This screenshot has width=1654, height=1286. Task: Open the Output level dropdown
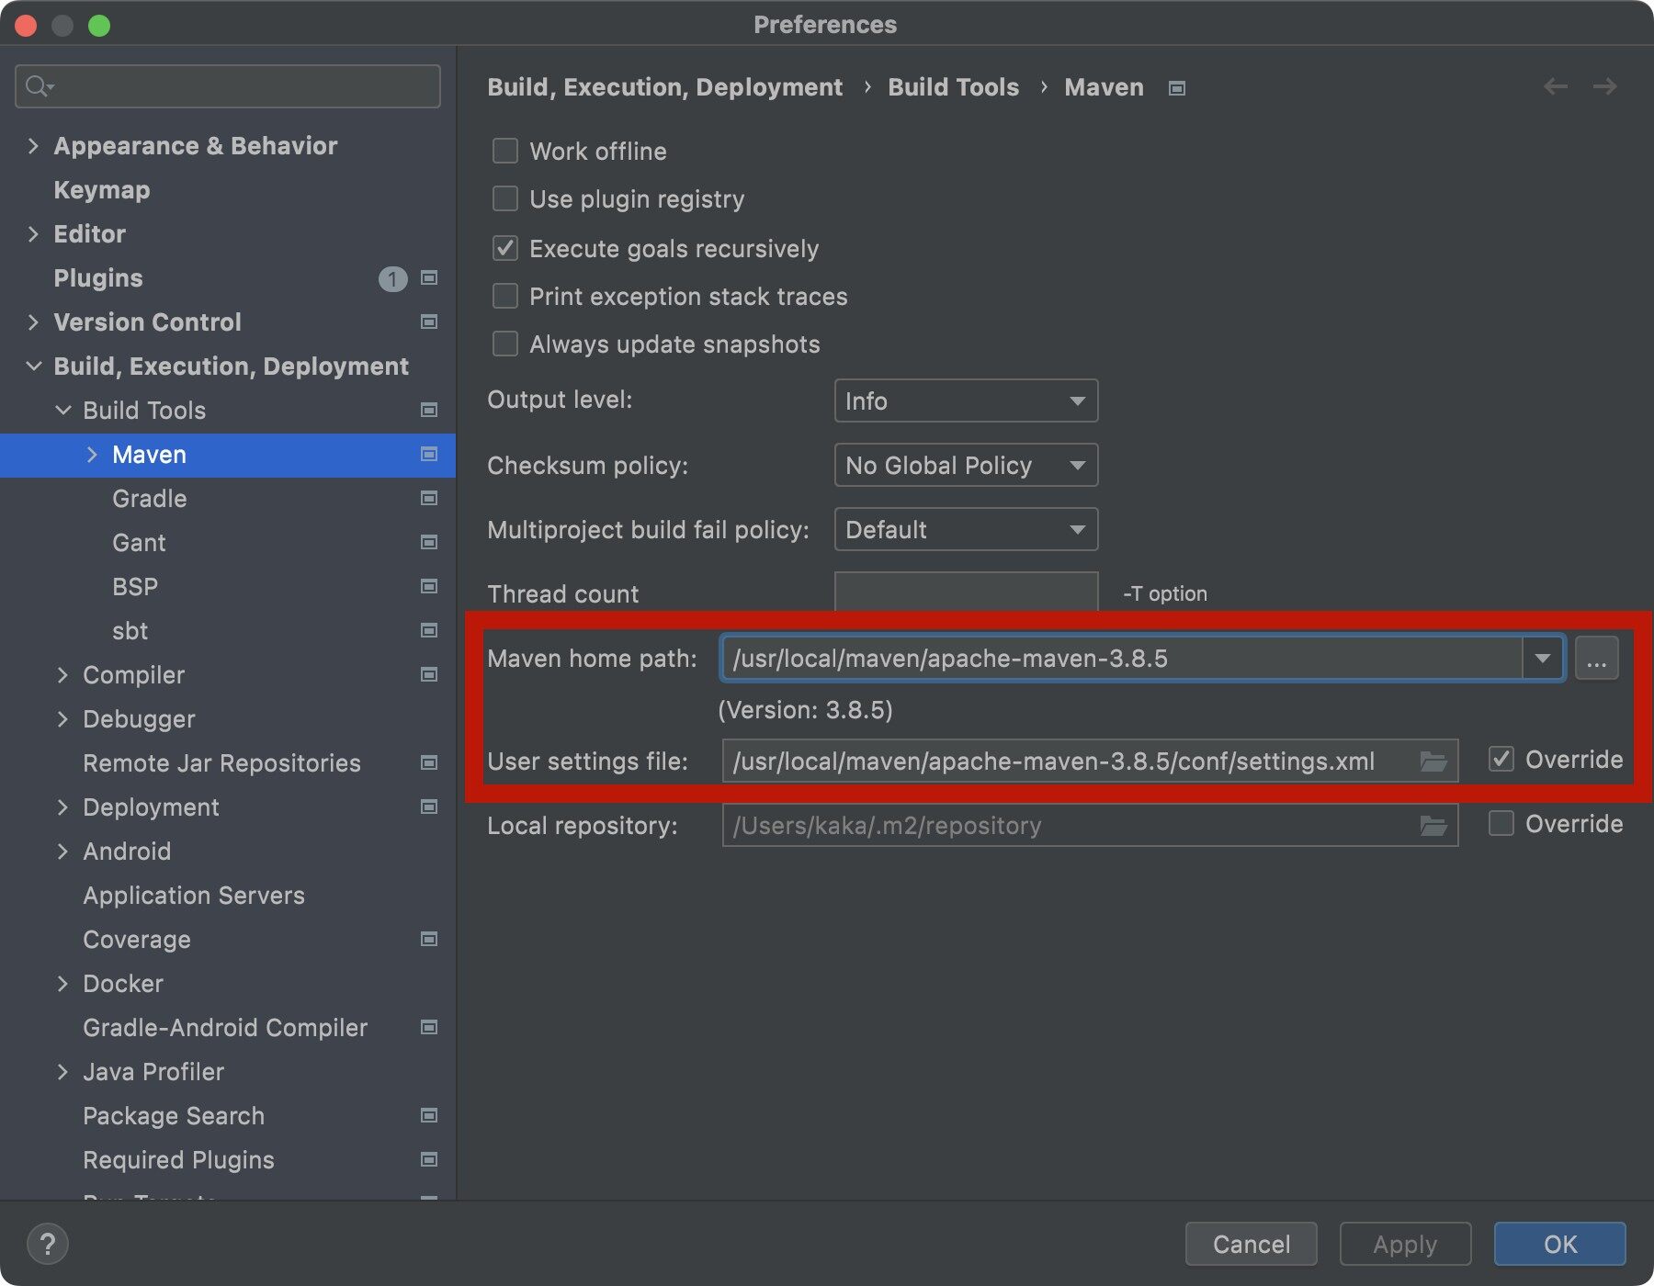[x=965, y=401]
